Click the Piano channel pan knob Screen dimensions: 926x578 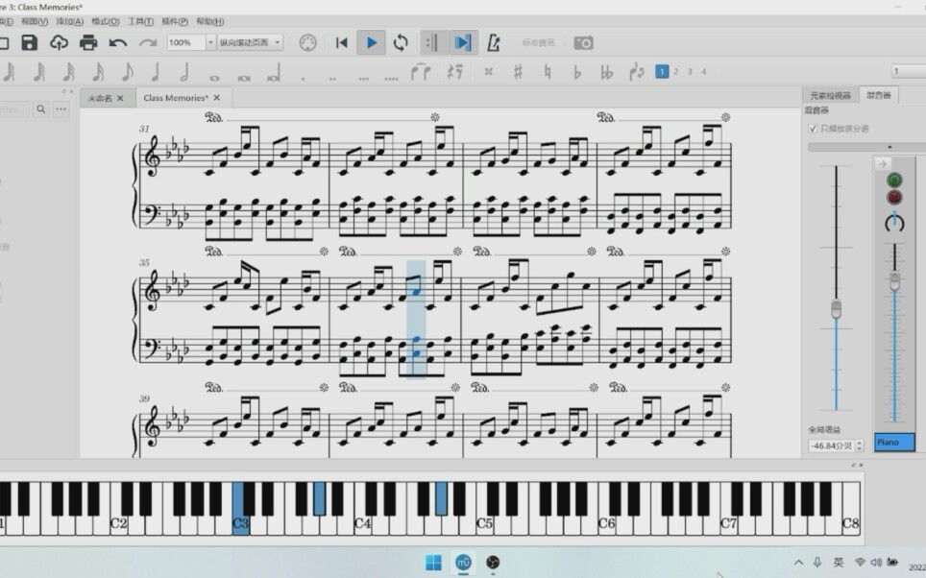click(x=894, y=222)
